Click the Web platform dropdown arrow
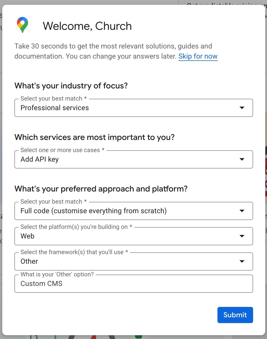The height and width of the screenshot is (339, 267). point(242,236)
